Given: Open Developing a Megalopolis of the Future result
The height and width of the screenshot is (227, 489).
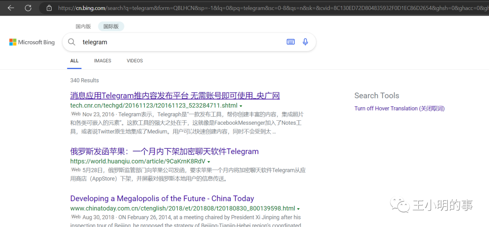Looking at the screenshot, I should click(x=162, y=199).
